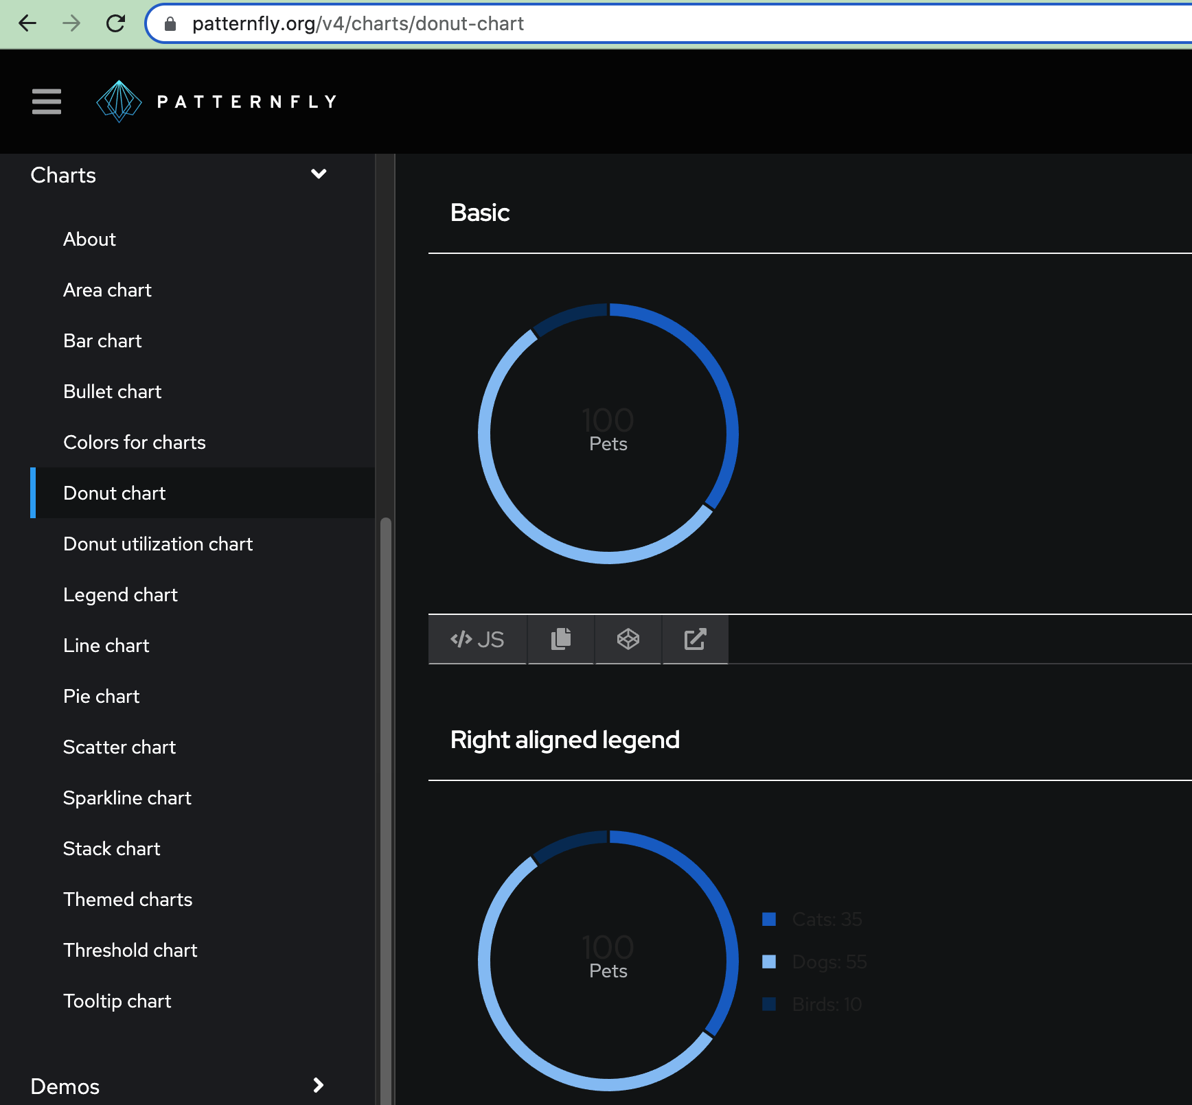Select Cats blue legend swatch
Screen dimensions: 1192x1105
click(769, 919)
